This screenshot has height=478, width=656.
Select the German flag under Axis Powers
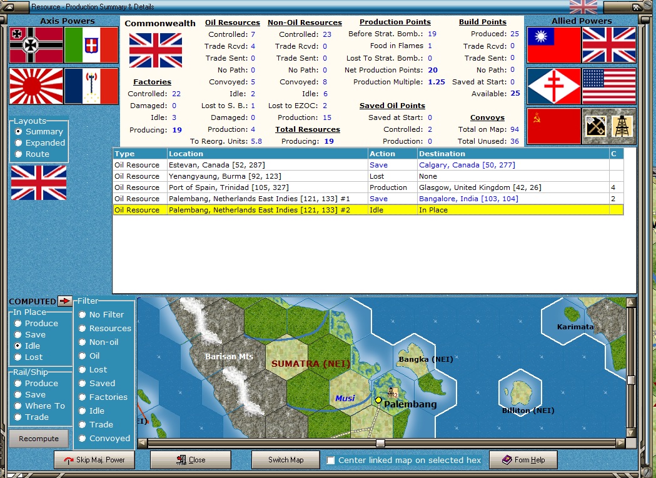[x=36, y=45]
